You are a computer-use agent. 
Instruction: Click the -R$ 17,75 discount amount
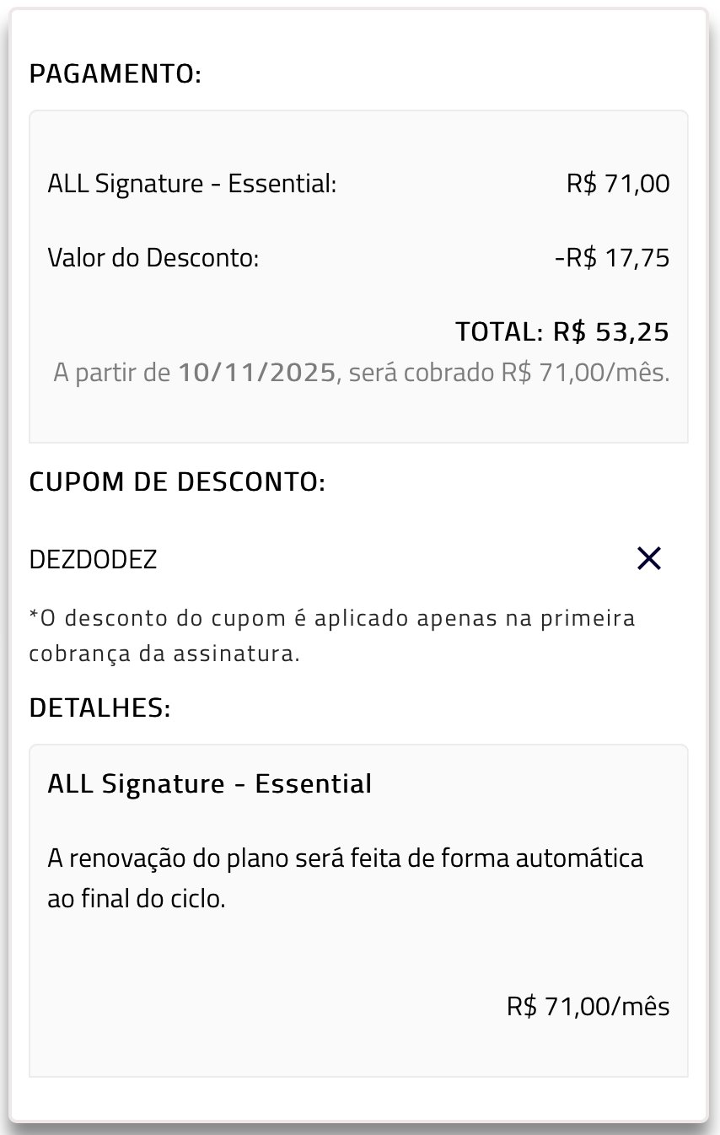pyautogui.click(x=612, y=257)
